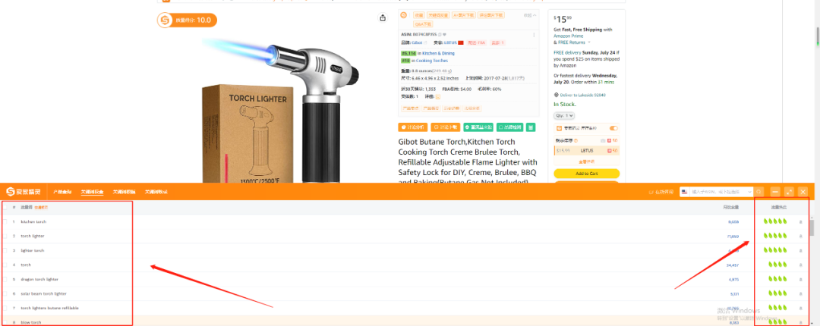
Task: Tick the select-all checkbox in table header
Action: pos(5,208)
